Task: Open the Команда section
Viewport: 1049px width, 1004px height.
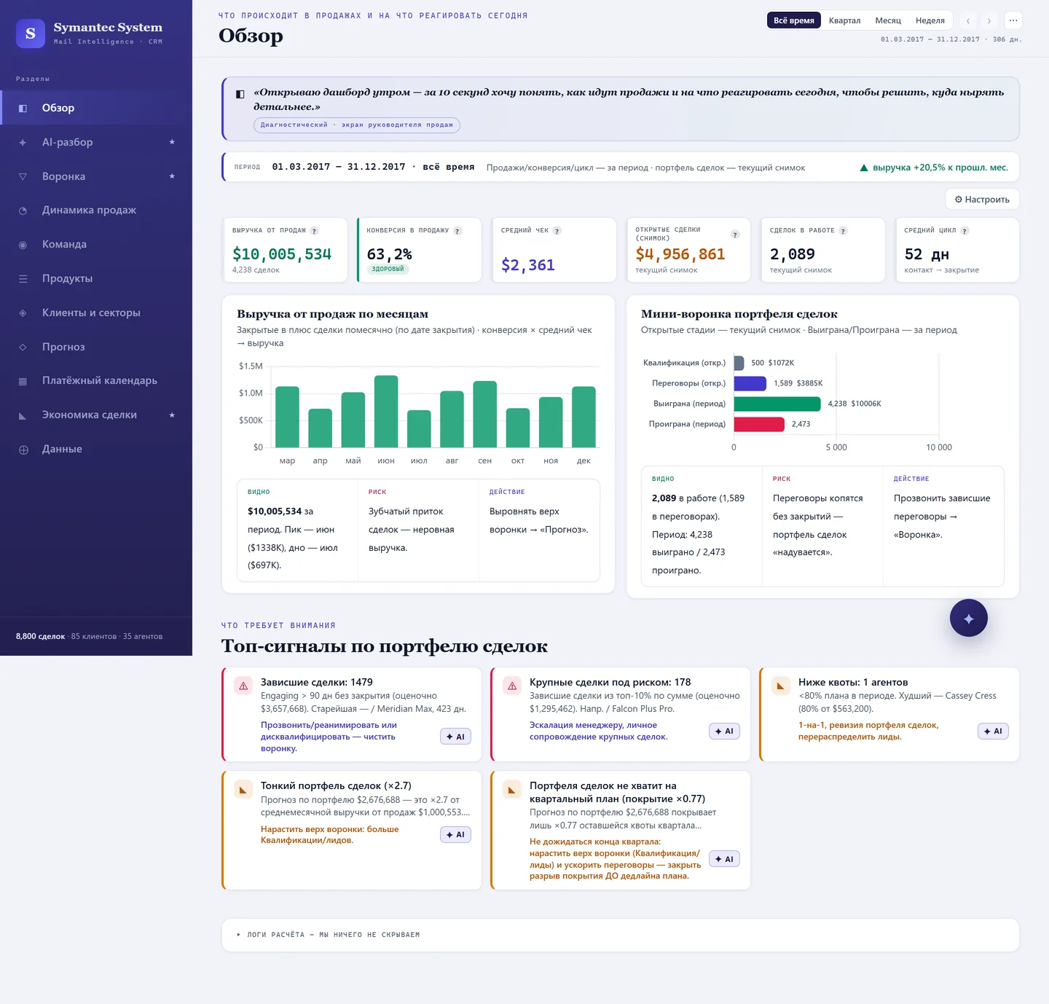Action: point(96,244)
